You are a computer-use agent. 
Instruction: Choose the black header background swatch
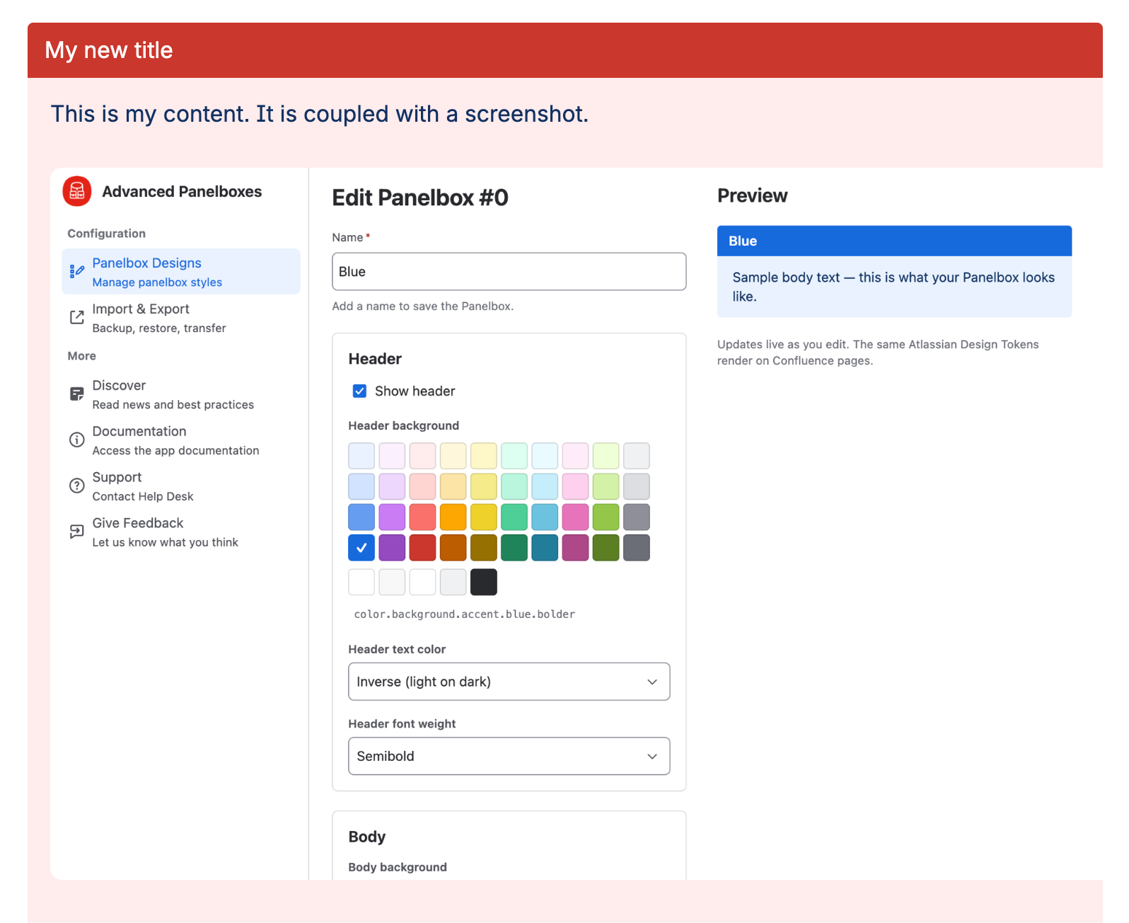484,582
